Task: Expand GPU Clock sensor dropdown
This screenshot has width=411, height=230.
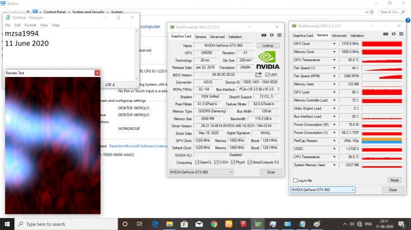Action: click(334, 44)
